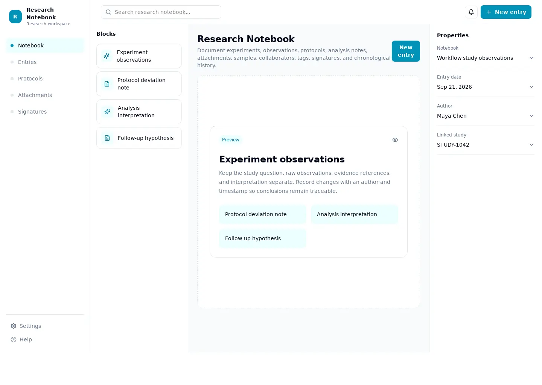Open Attachments in the sidebar
Viewport: 542px width, 385px height.
pos(45,95)
